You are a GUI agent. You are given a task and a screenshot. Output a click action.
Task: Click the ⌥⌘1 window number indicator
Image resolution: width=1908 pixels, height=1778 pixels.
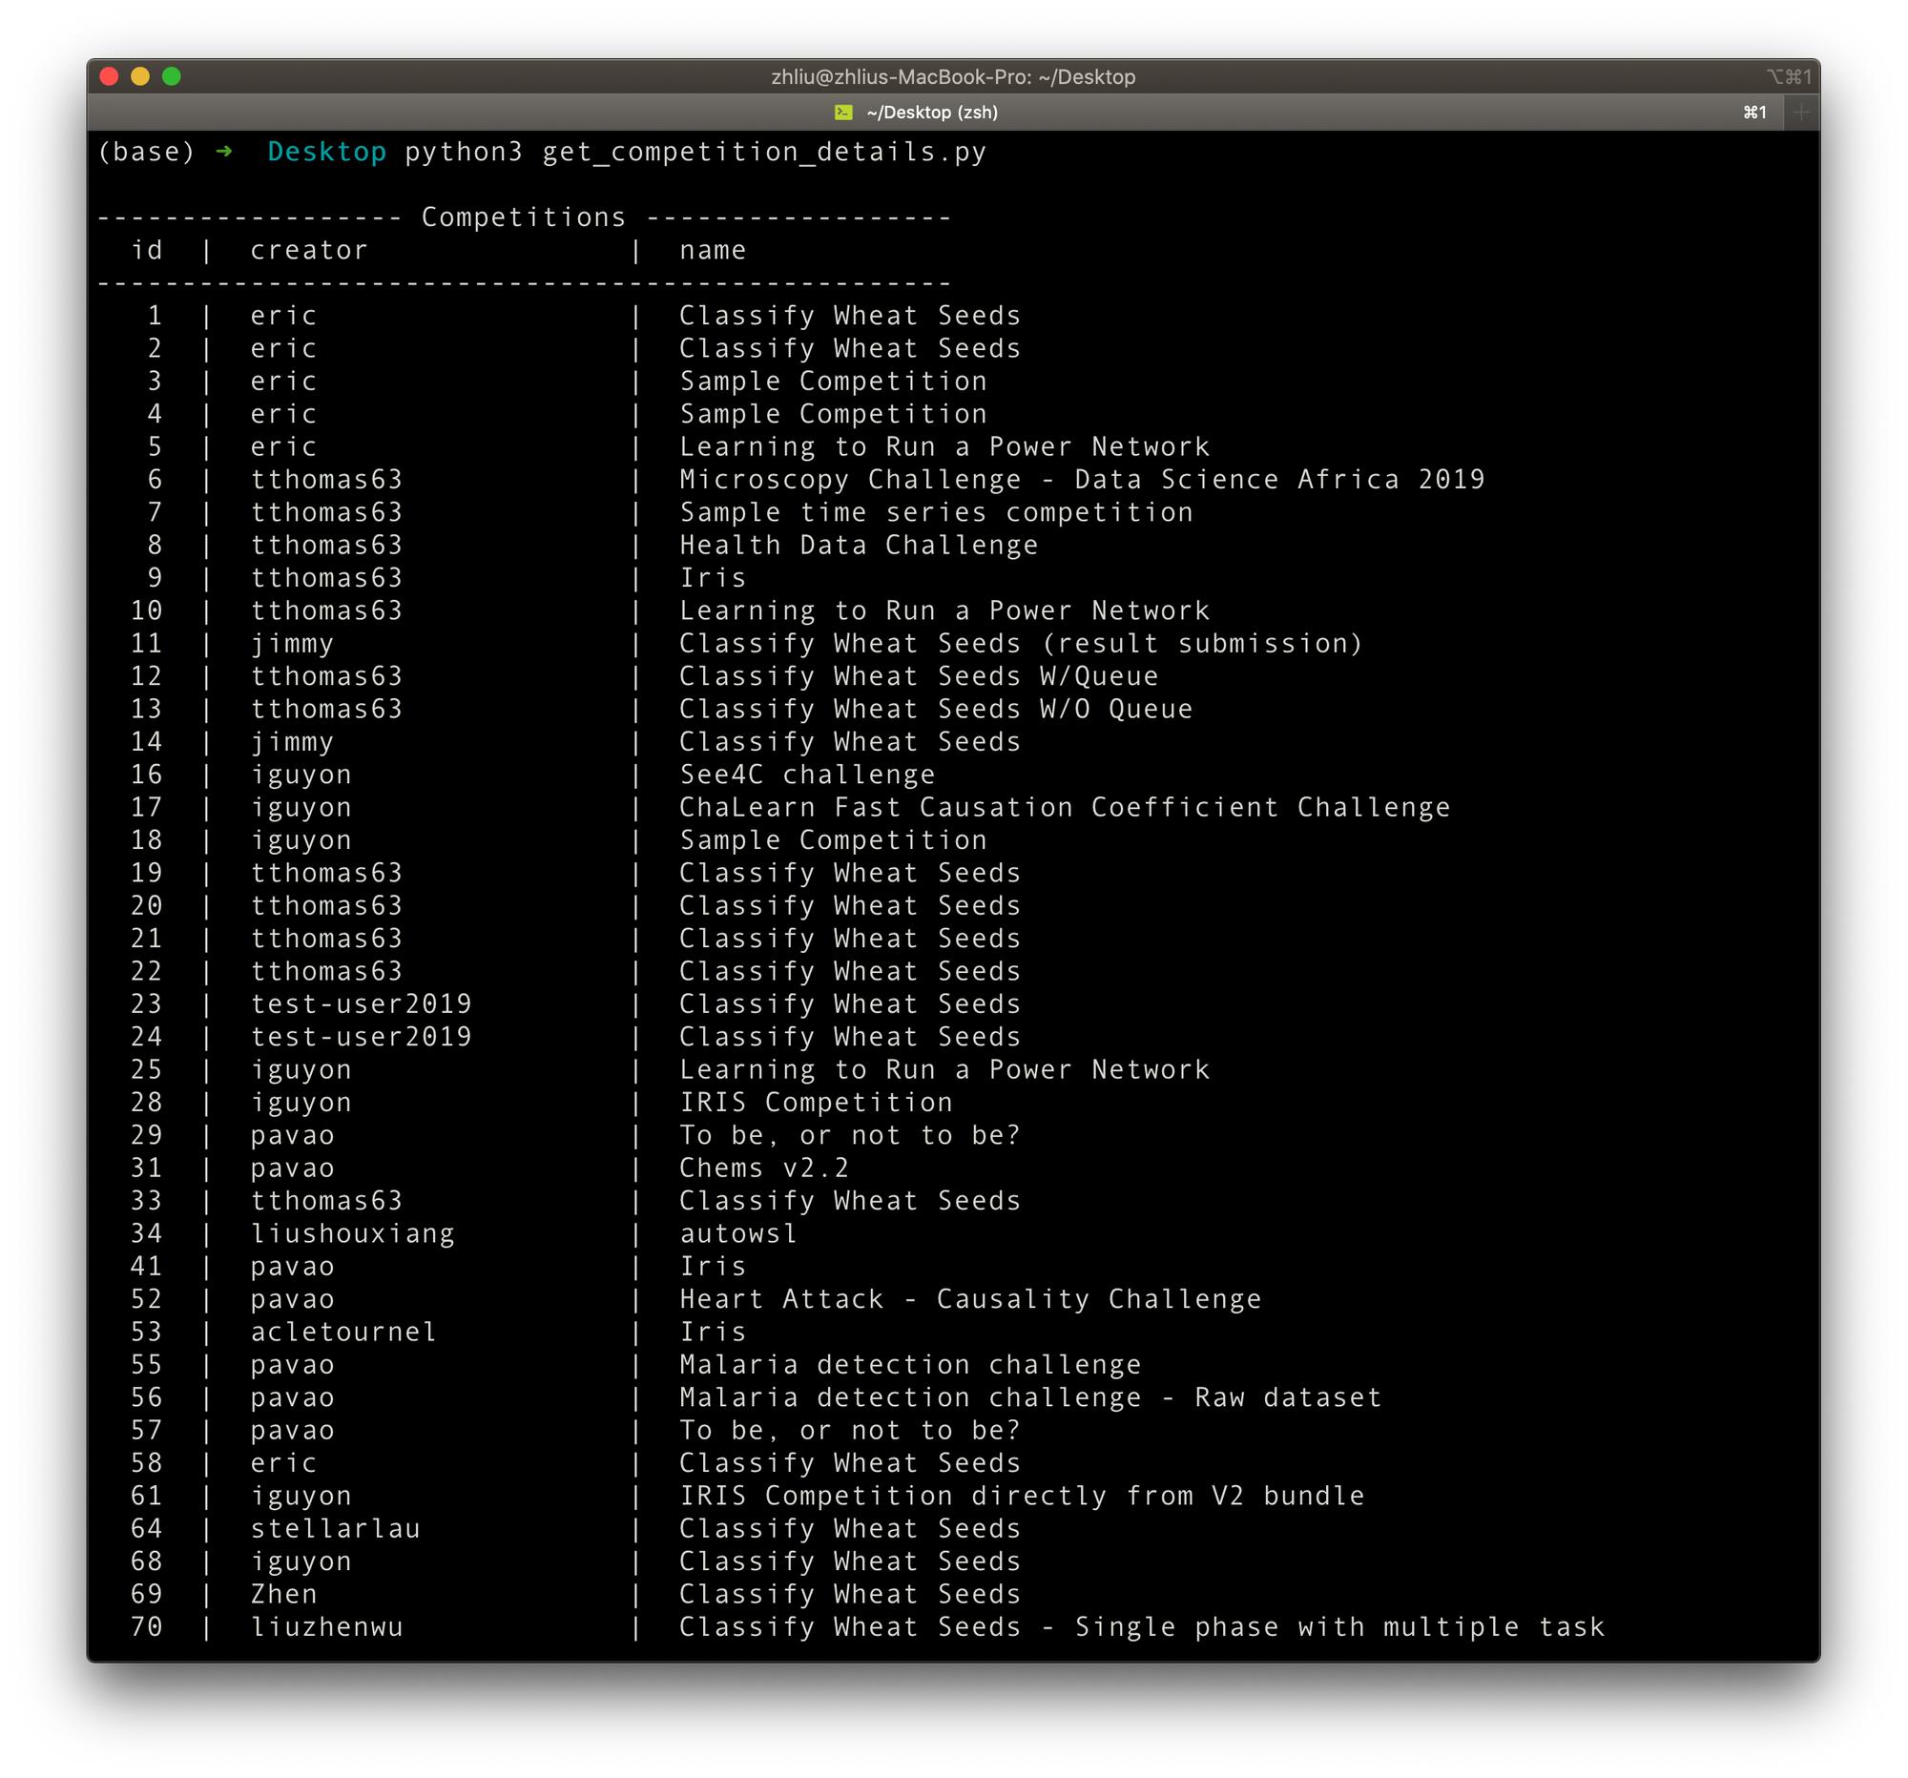pos(1788,76)
